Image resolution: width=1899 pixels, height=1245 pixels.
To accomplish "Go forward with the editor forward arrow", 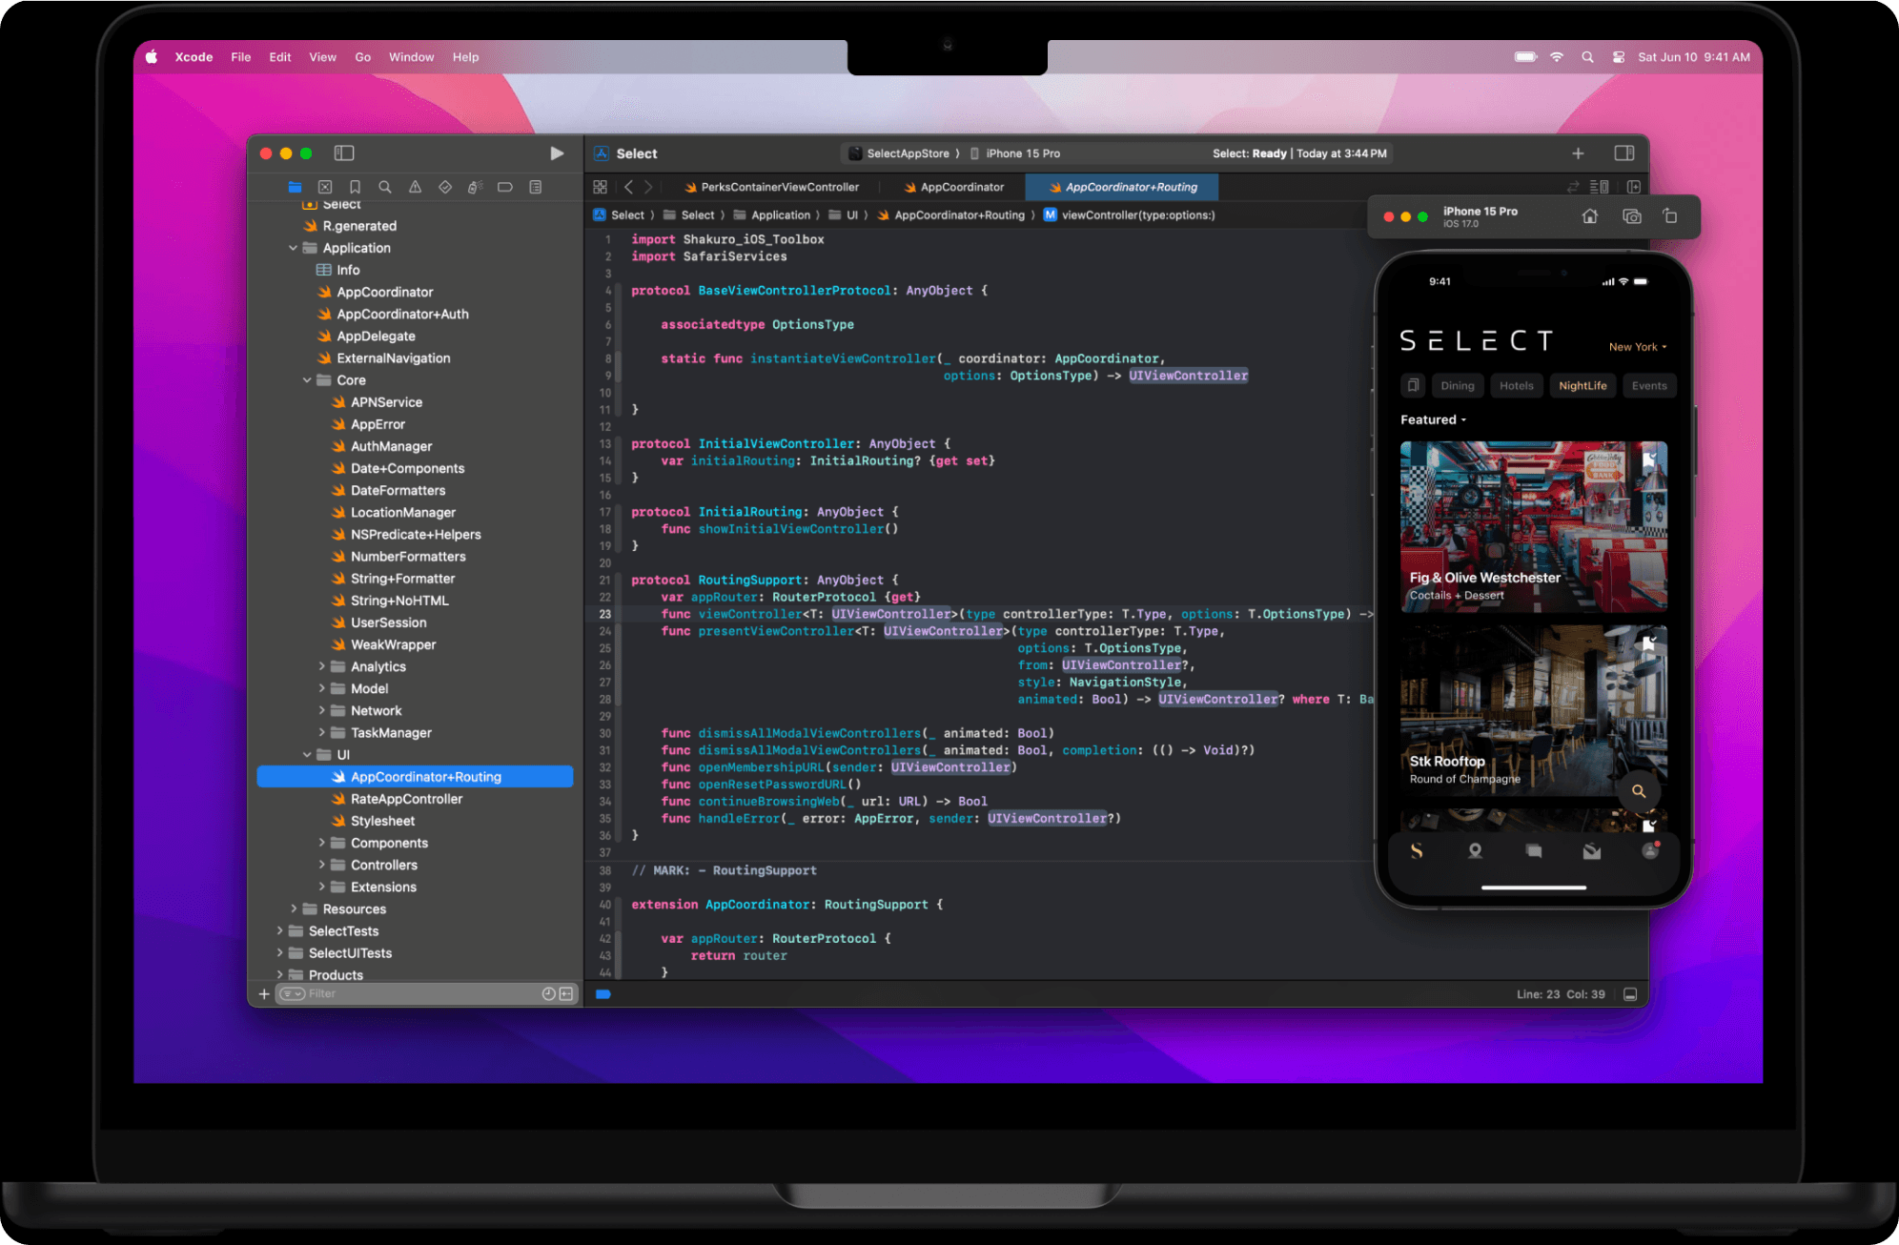I will coord(648,187).
